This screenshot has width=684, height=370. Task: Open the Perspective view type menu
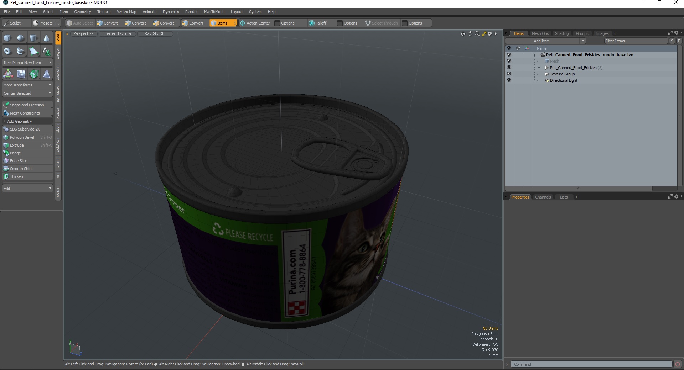tap(83, 33)
